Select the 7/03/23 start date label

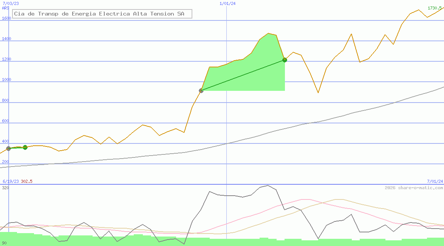[x=11, y=3]
